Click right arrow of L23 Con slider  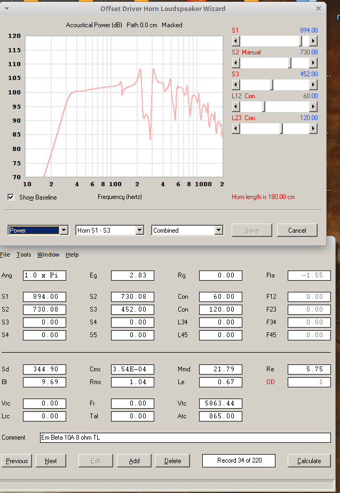click(x=313, y=128)
